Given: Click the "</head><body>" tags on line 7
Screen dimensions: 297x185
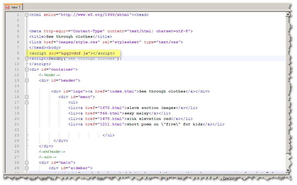Looking at the screenshot, I should tap(45, 47).
